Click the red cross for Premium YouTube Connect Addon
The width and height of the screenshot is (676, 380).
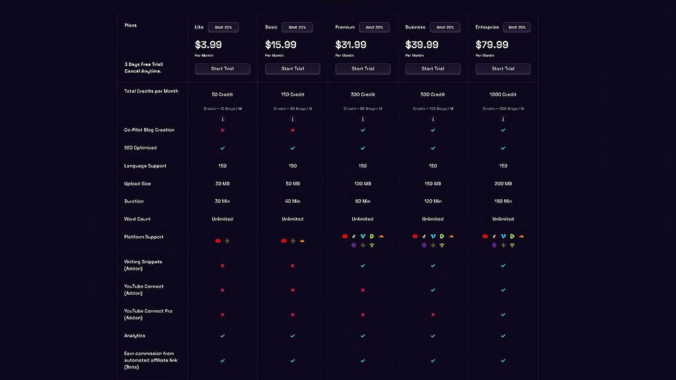(362, 289)
